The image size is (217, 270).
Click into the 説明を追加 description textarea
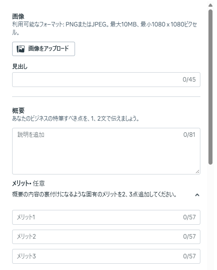[106, 151]
